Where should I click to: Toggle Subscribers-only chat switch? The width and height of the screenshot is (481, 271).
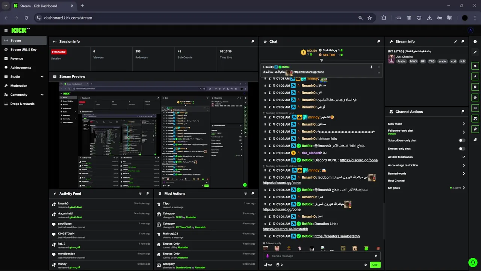tap(462, 140)
